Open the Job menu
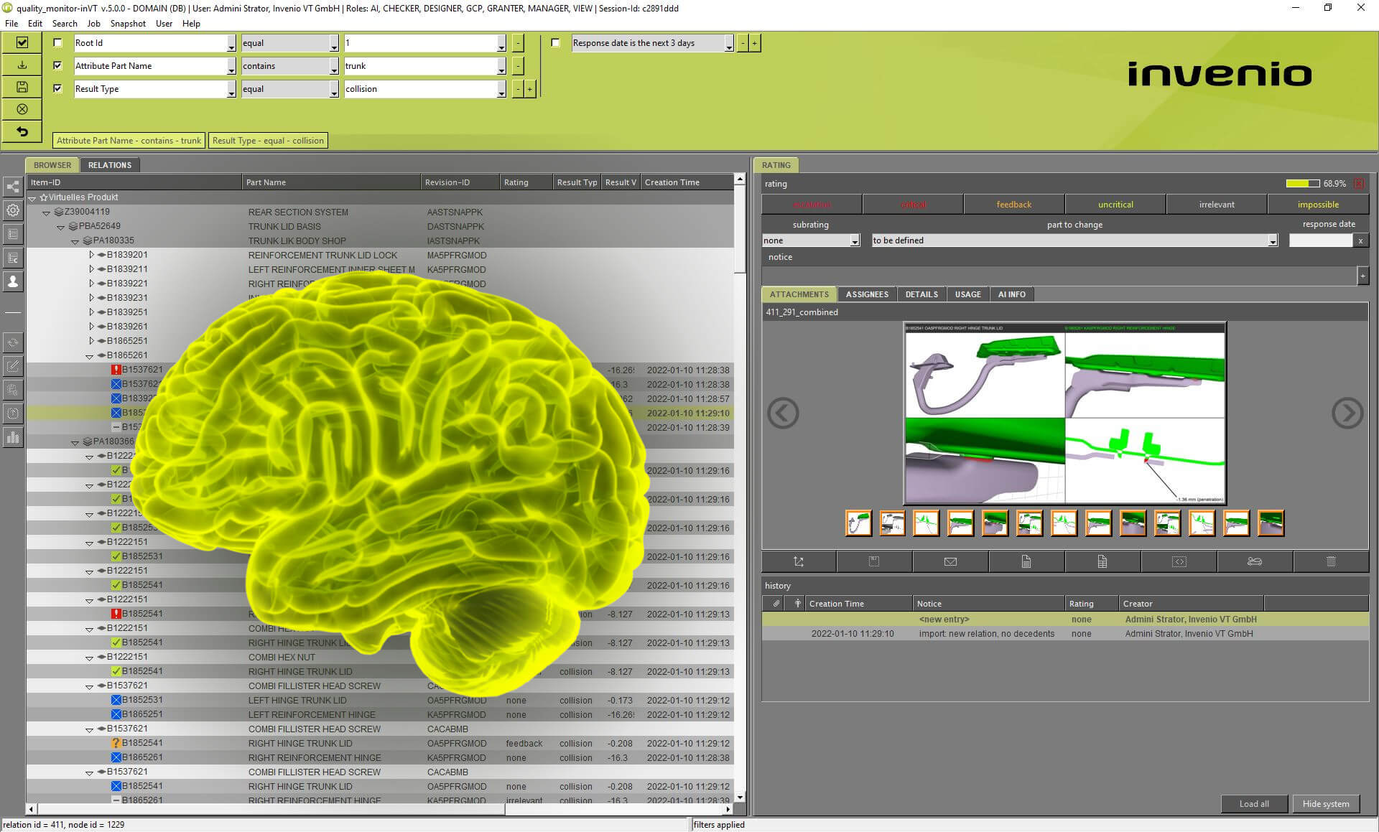Screen dimensions: 1379x832 93,24
